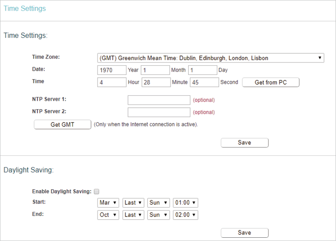336x241 pixels.
Task: Click the Hour input field
Action: [x=112, y=82]
